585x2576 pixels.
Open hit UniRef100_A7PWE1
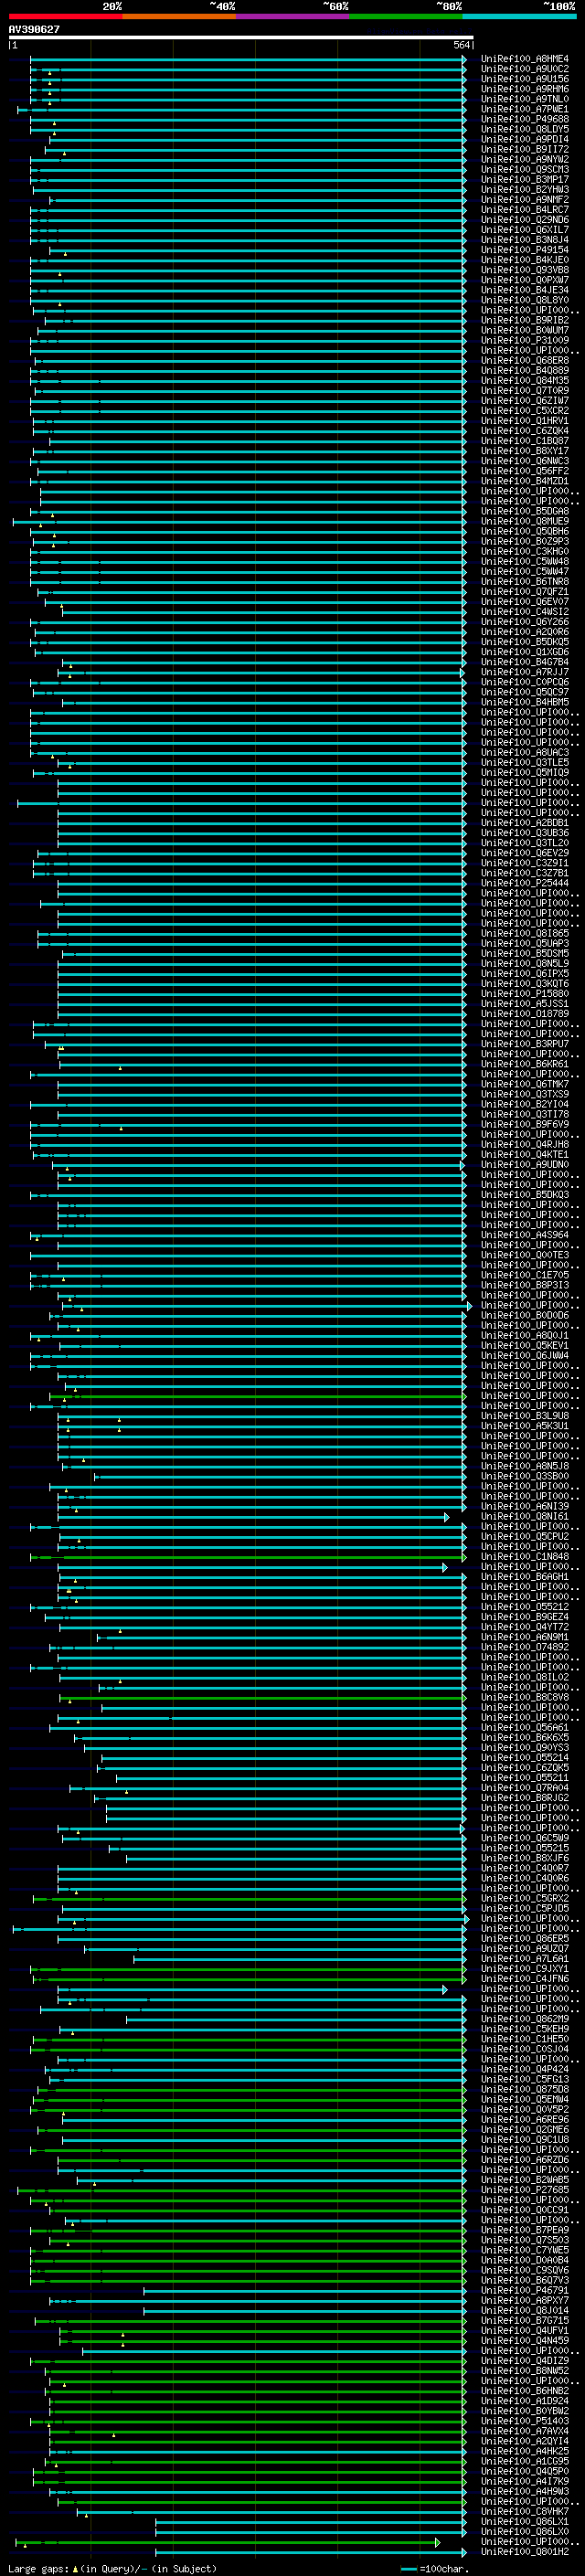[525, 109]
